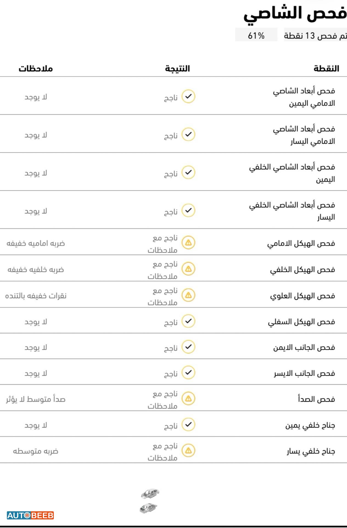Click the warning icon for فحص الهيكل الخلفي
The width and height of the screenshot is (347, 528).
click(188, 269)
